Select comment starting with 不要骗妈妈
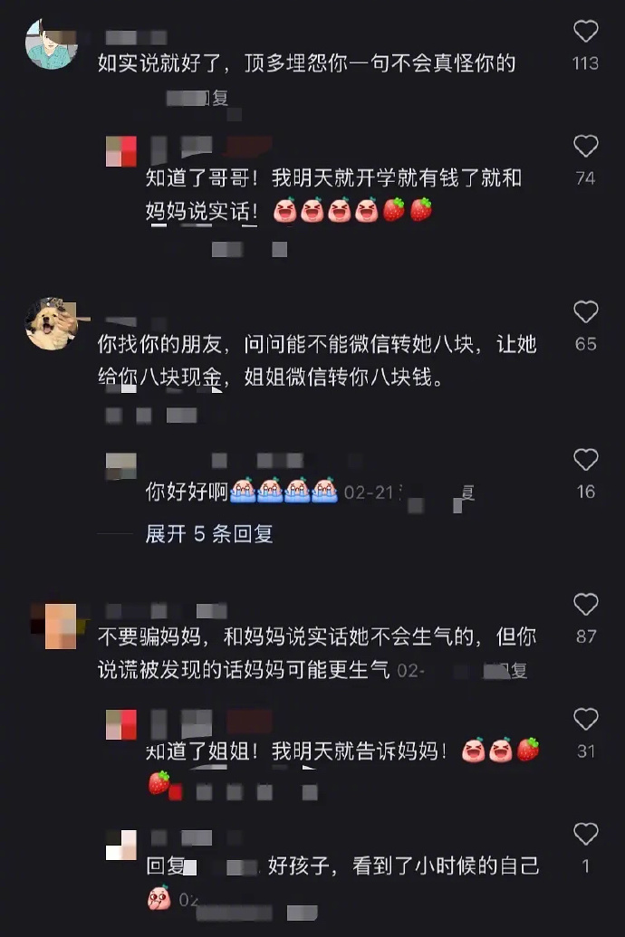Screen dimensions: 625x937 (x=317, y=653)
